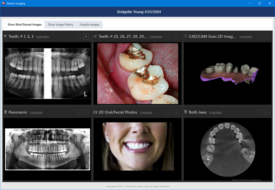Click camera icon beside 2D Oral/Facial Photos
Image resolution: width=275 pixels, height=190 pixels.
[x=95, y=112]
